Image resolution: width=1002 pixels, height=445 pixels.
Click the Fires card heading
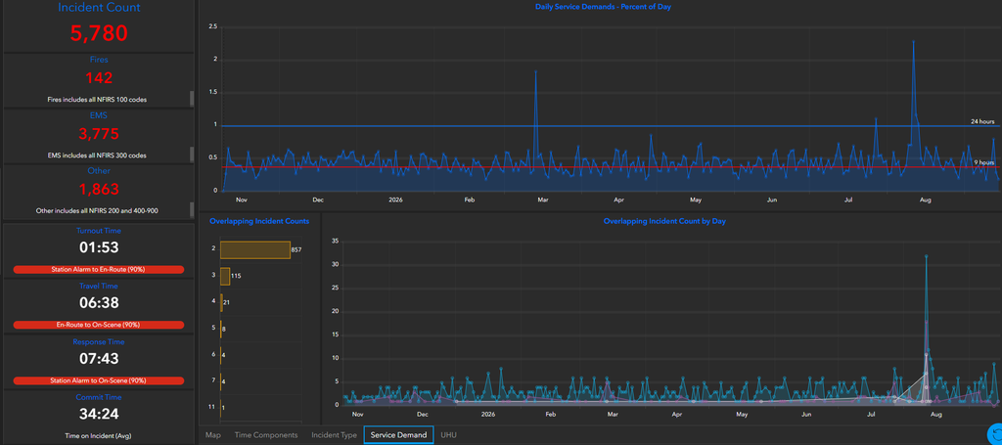99,60
